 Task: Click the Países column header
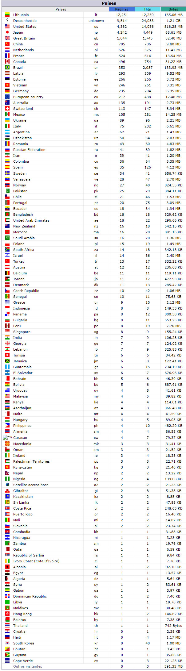pyautogui.click(x=61, y=9)
